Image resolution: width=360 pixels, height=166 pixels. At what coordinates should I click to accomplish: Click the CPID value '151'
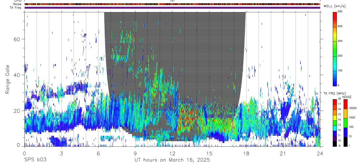(172, 1)
